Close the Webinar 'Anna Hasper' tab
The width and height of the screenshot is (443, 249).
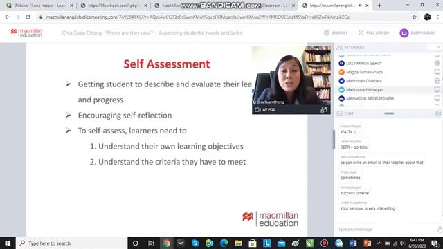(71, 6)
